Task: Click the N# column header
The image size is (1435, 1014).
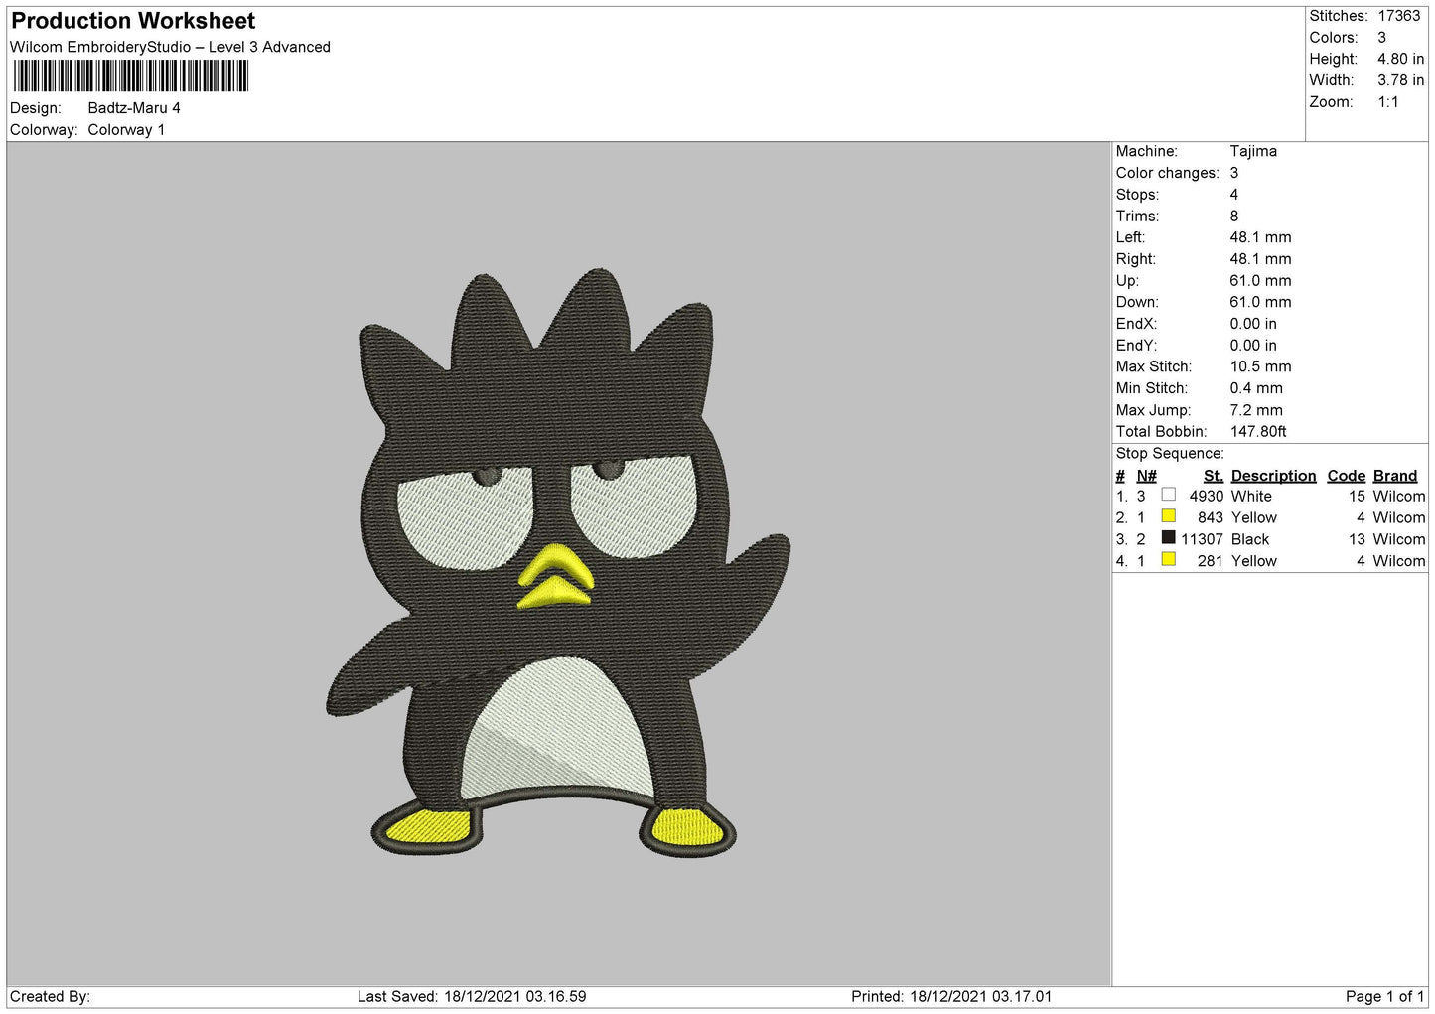Action: click(x=1146, y=476)
